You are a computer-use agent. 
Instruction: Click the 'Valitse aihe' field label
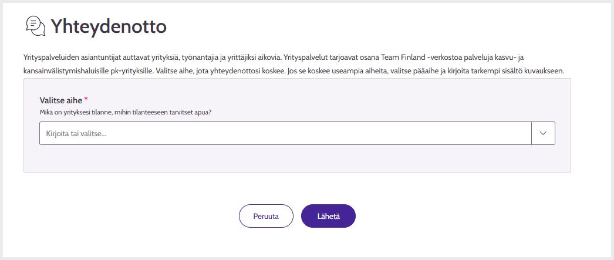pos(61,100)
